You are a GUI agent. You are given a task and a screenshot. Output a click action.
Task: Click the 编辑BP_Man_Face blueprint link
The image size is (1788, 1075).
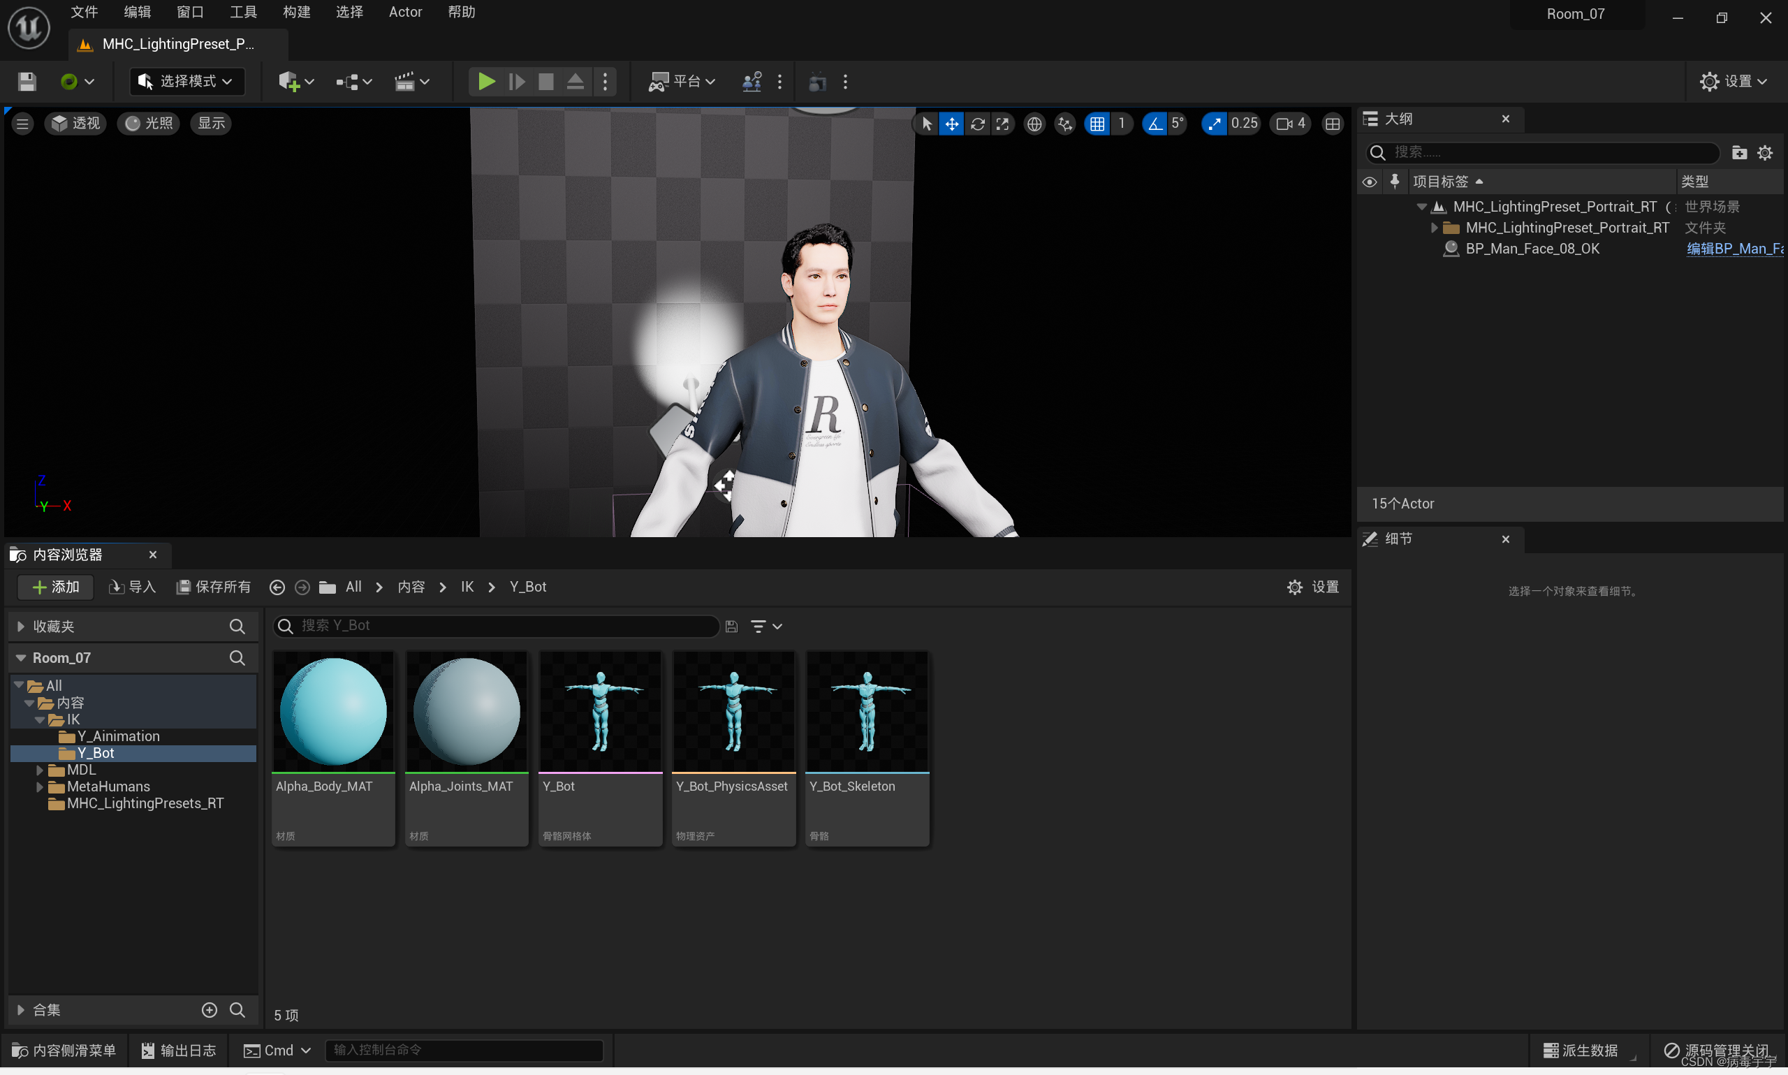pos(1734,249)
